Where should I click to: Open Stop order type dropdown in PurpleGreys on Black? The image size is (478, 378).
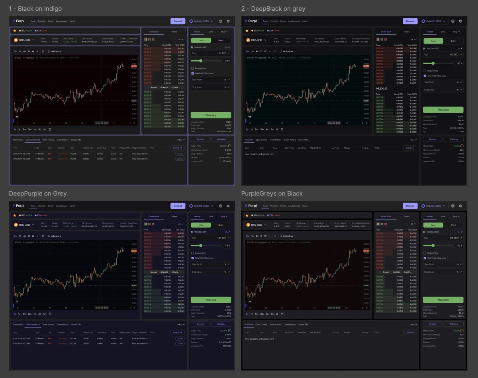456,217
